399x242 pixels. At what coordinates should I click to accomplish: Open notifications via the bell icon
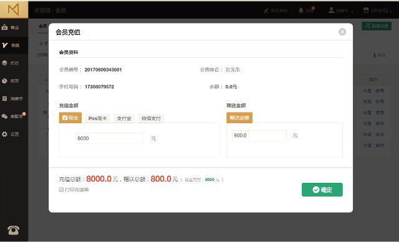(x=301, y=10)
